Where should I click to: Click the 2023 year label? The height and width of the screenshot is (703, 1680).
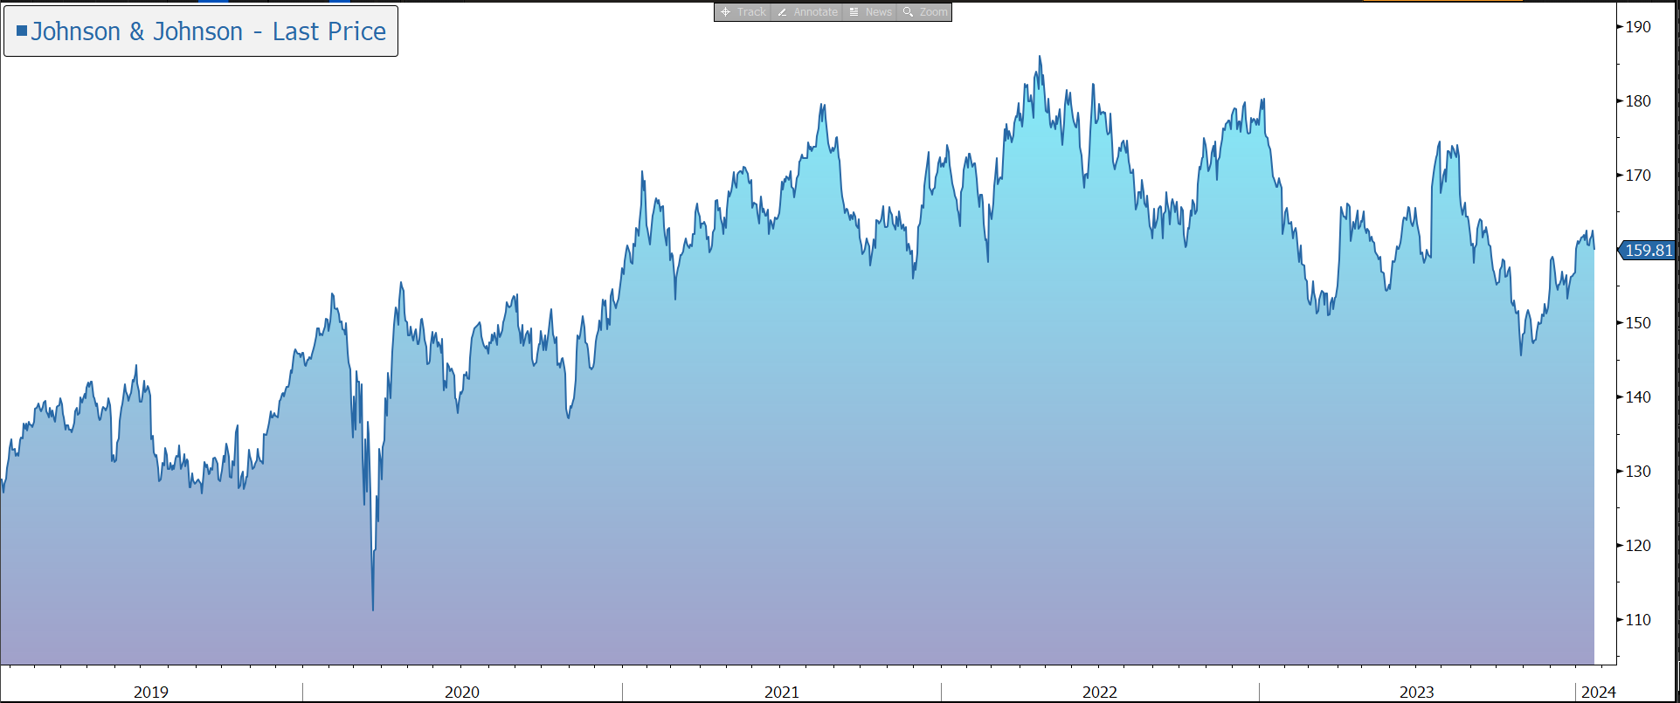tap(1417, 693)
